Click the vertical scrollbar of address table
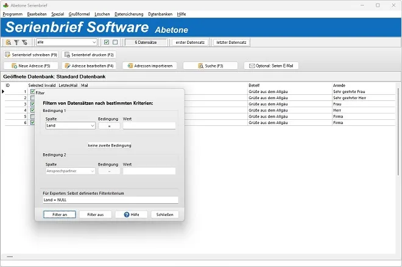 [398, 132]
